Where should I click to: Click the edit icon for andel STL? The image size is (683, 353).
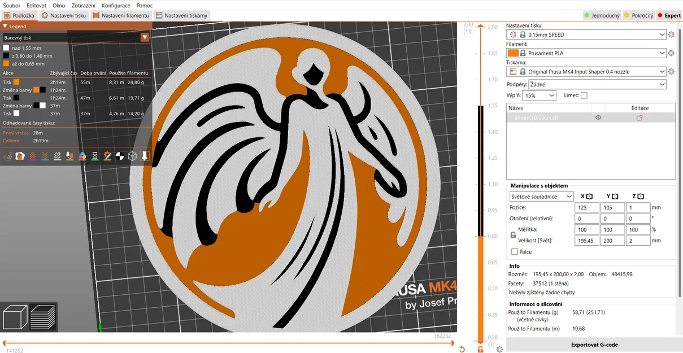[x=640, y=117]
